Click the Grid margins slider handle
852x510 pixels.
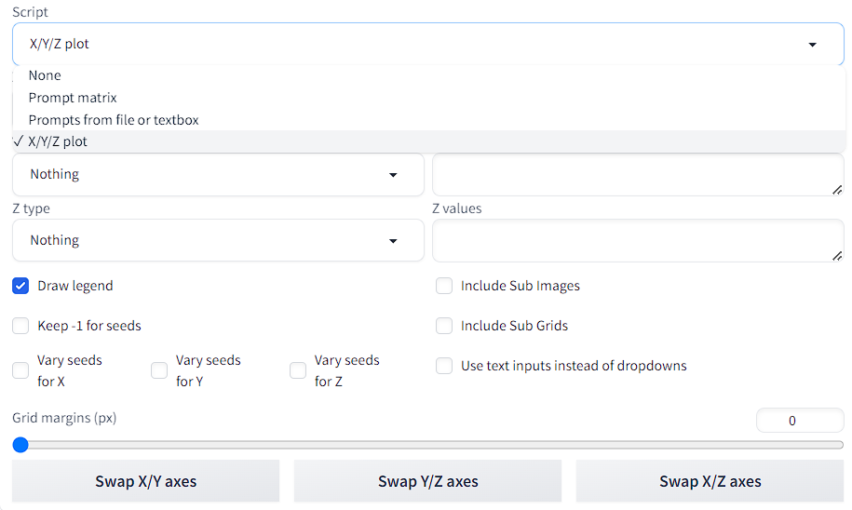tap(20, 445)
